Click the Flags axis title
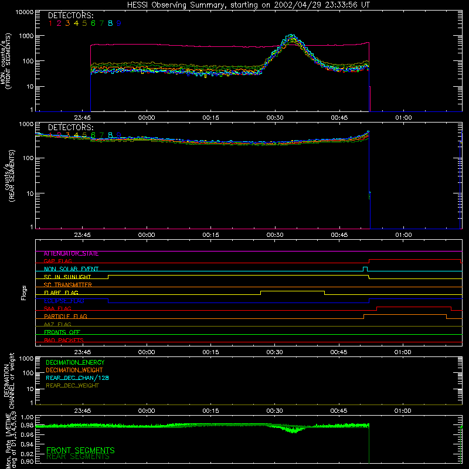 tap(24, 293)
